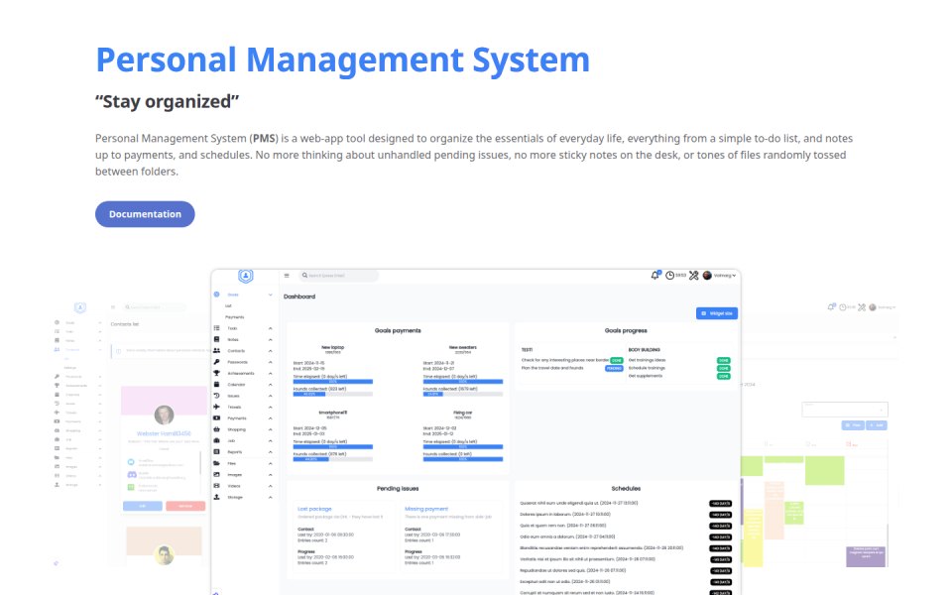Image resolution: width=952 pixels, height=595 pixels.
Task: Click the Payments money icon
Action: point(216,417)
